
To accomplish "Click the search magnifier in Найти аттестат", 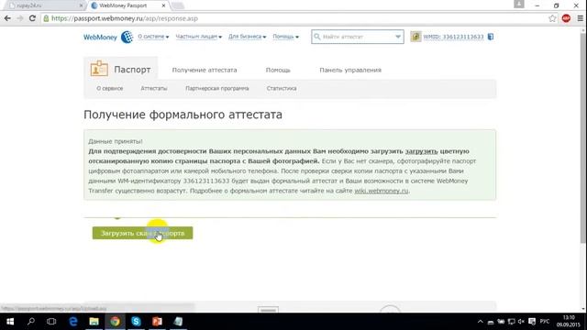I will pyautogui.click(x=317, y=37).
